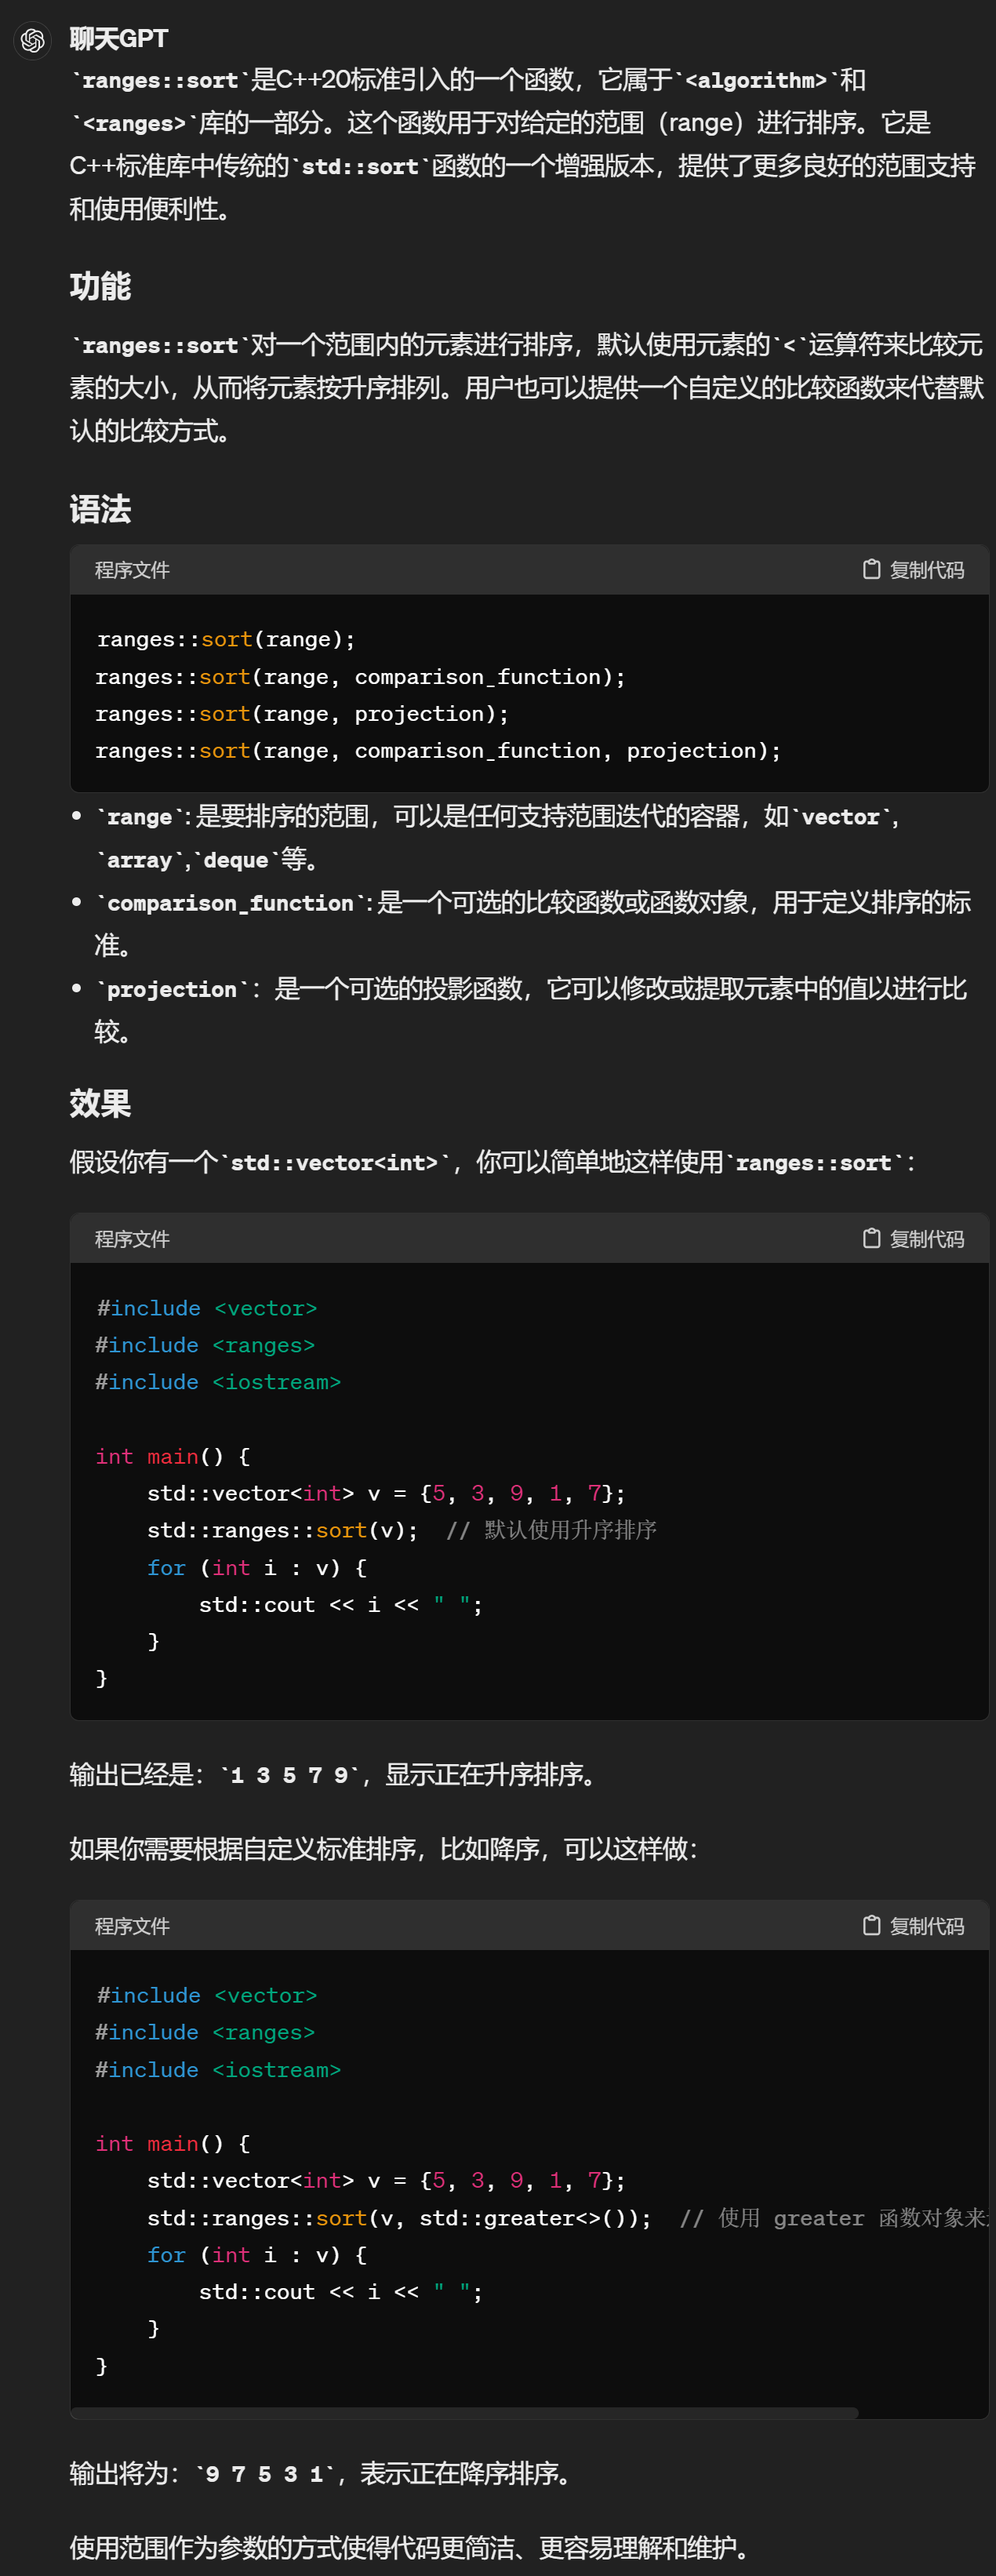Click #include <iostream> in the first example
This screenshot has width=996, height=2576.
[x=218, y=1382]
